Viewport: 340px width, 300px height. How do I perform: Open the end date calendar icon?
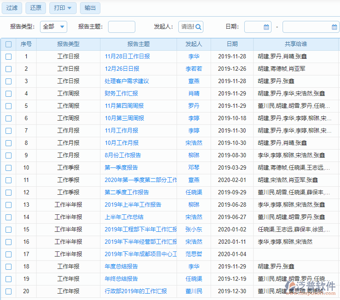(x=334, y=27)
